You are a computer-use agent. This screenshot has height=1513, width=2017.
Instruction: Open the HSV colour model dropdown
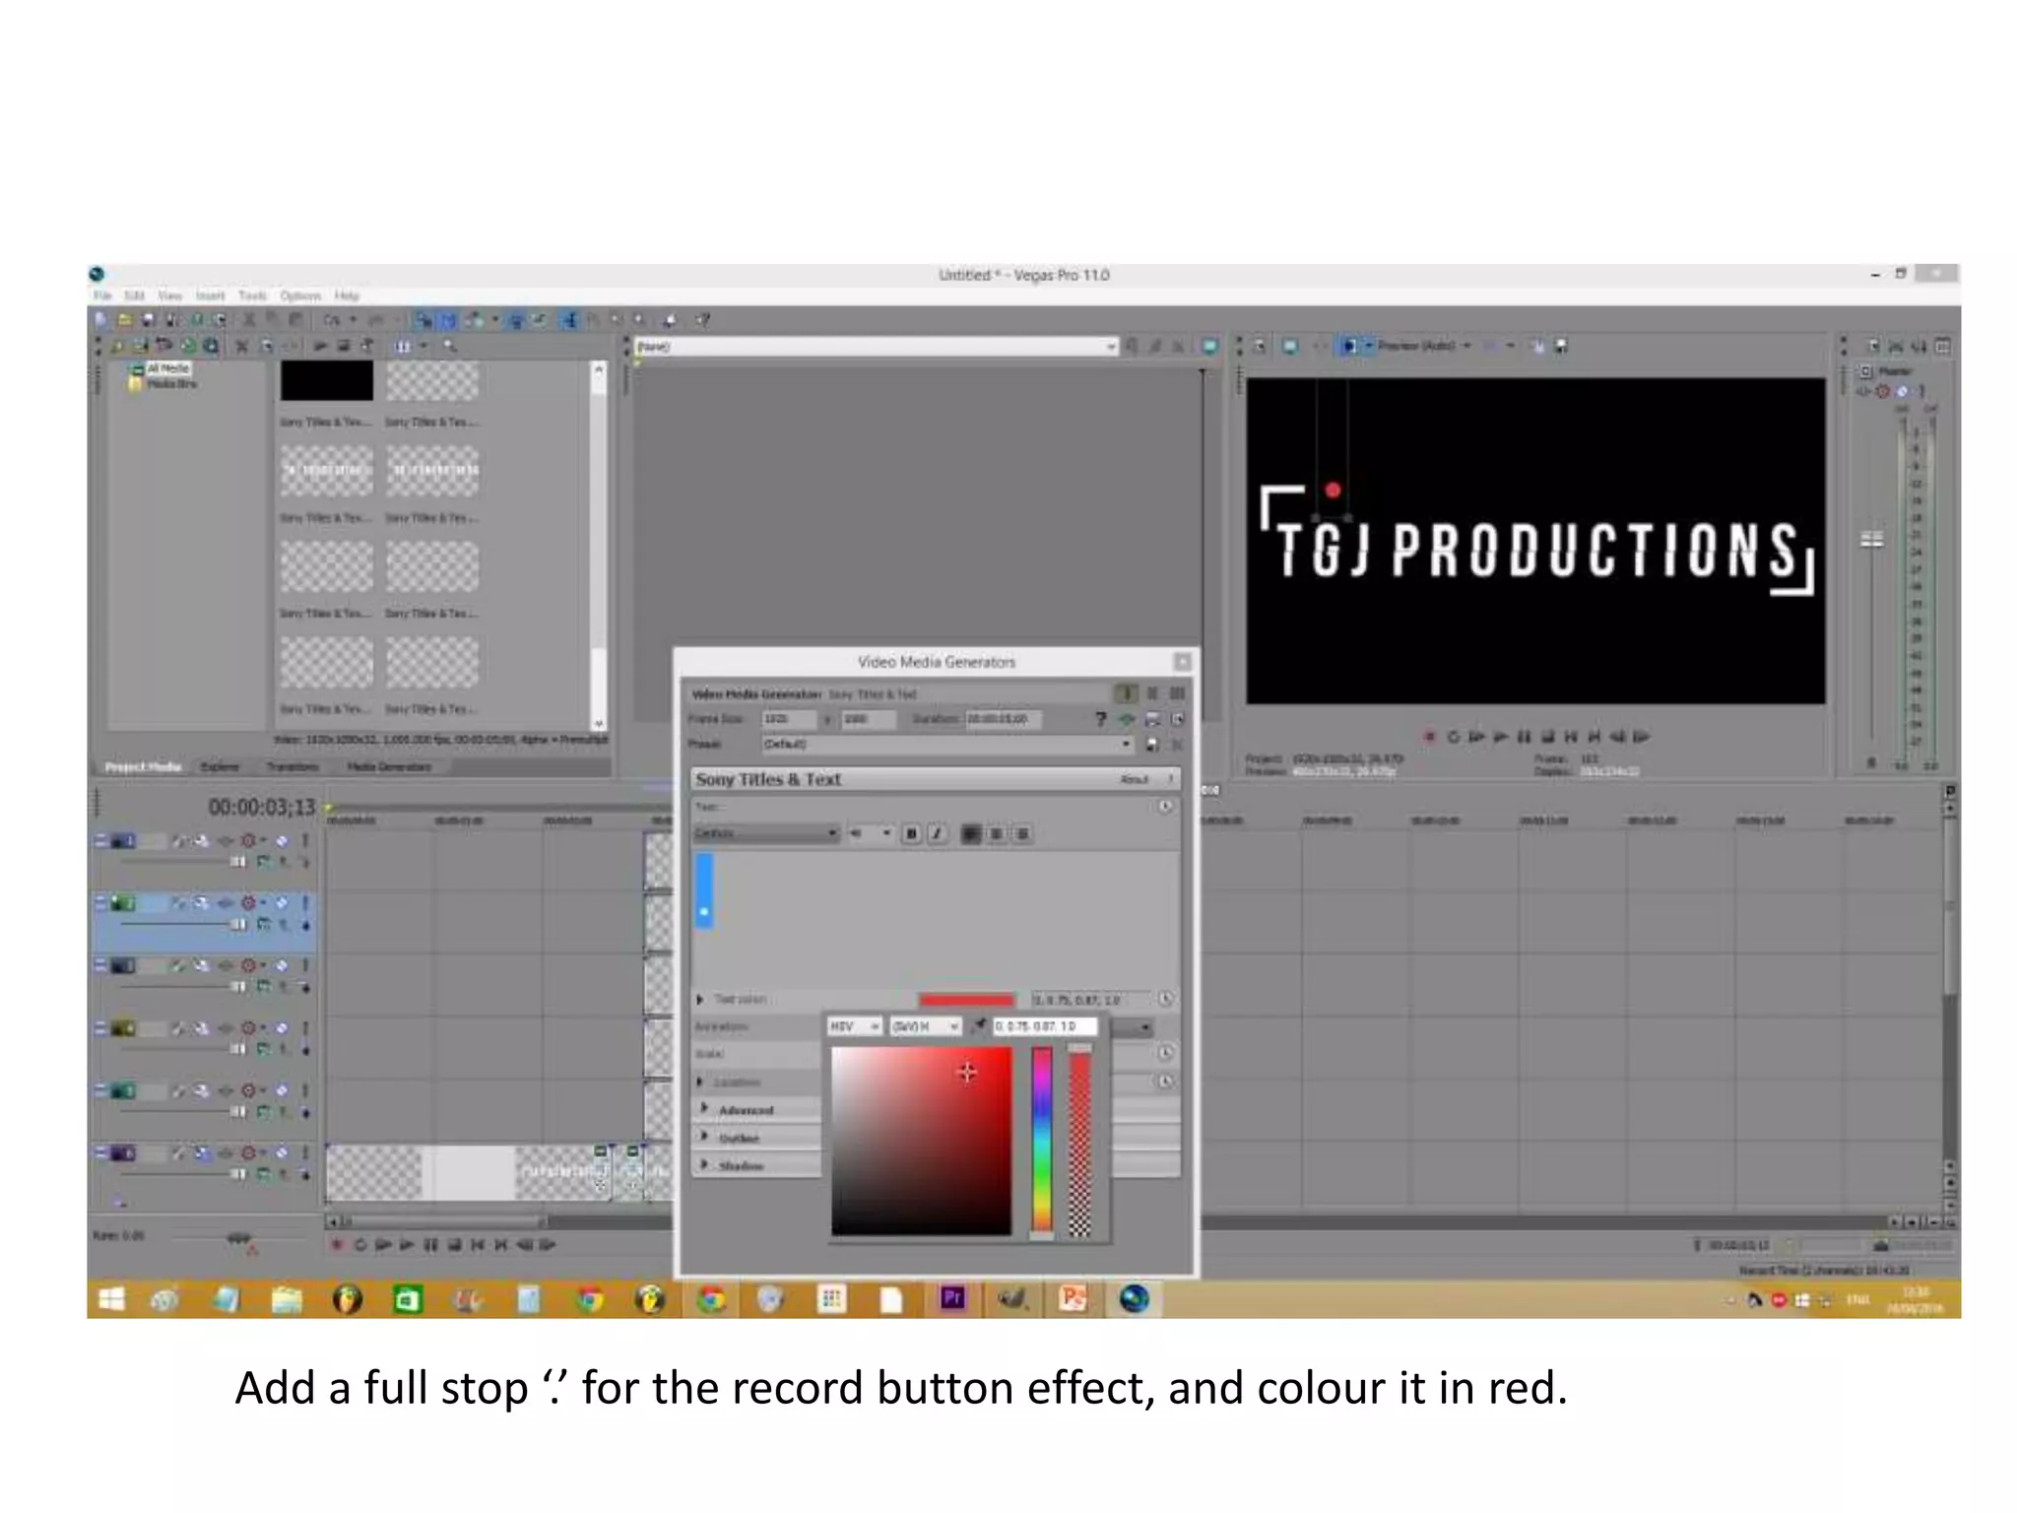[854, 1026]
